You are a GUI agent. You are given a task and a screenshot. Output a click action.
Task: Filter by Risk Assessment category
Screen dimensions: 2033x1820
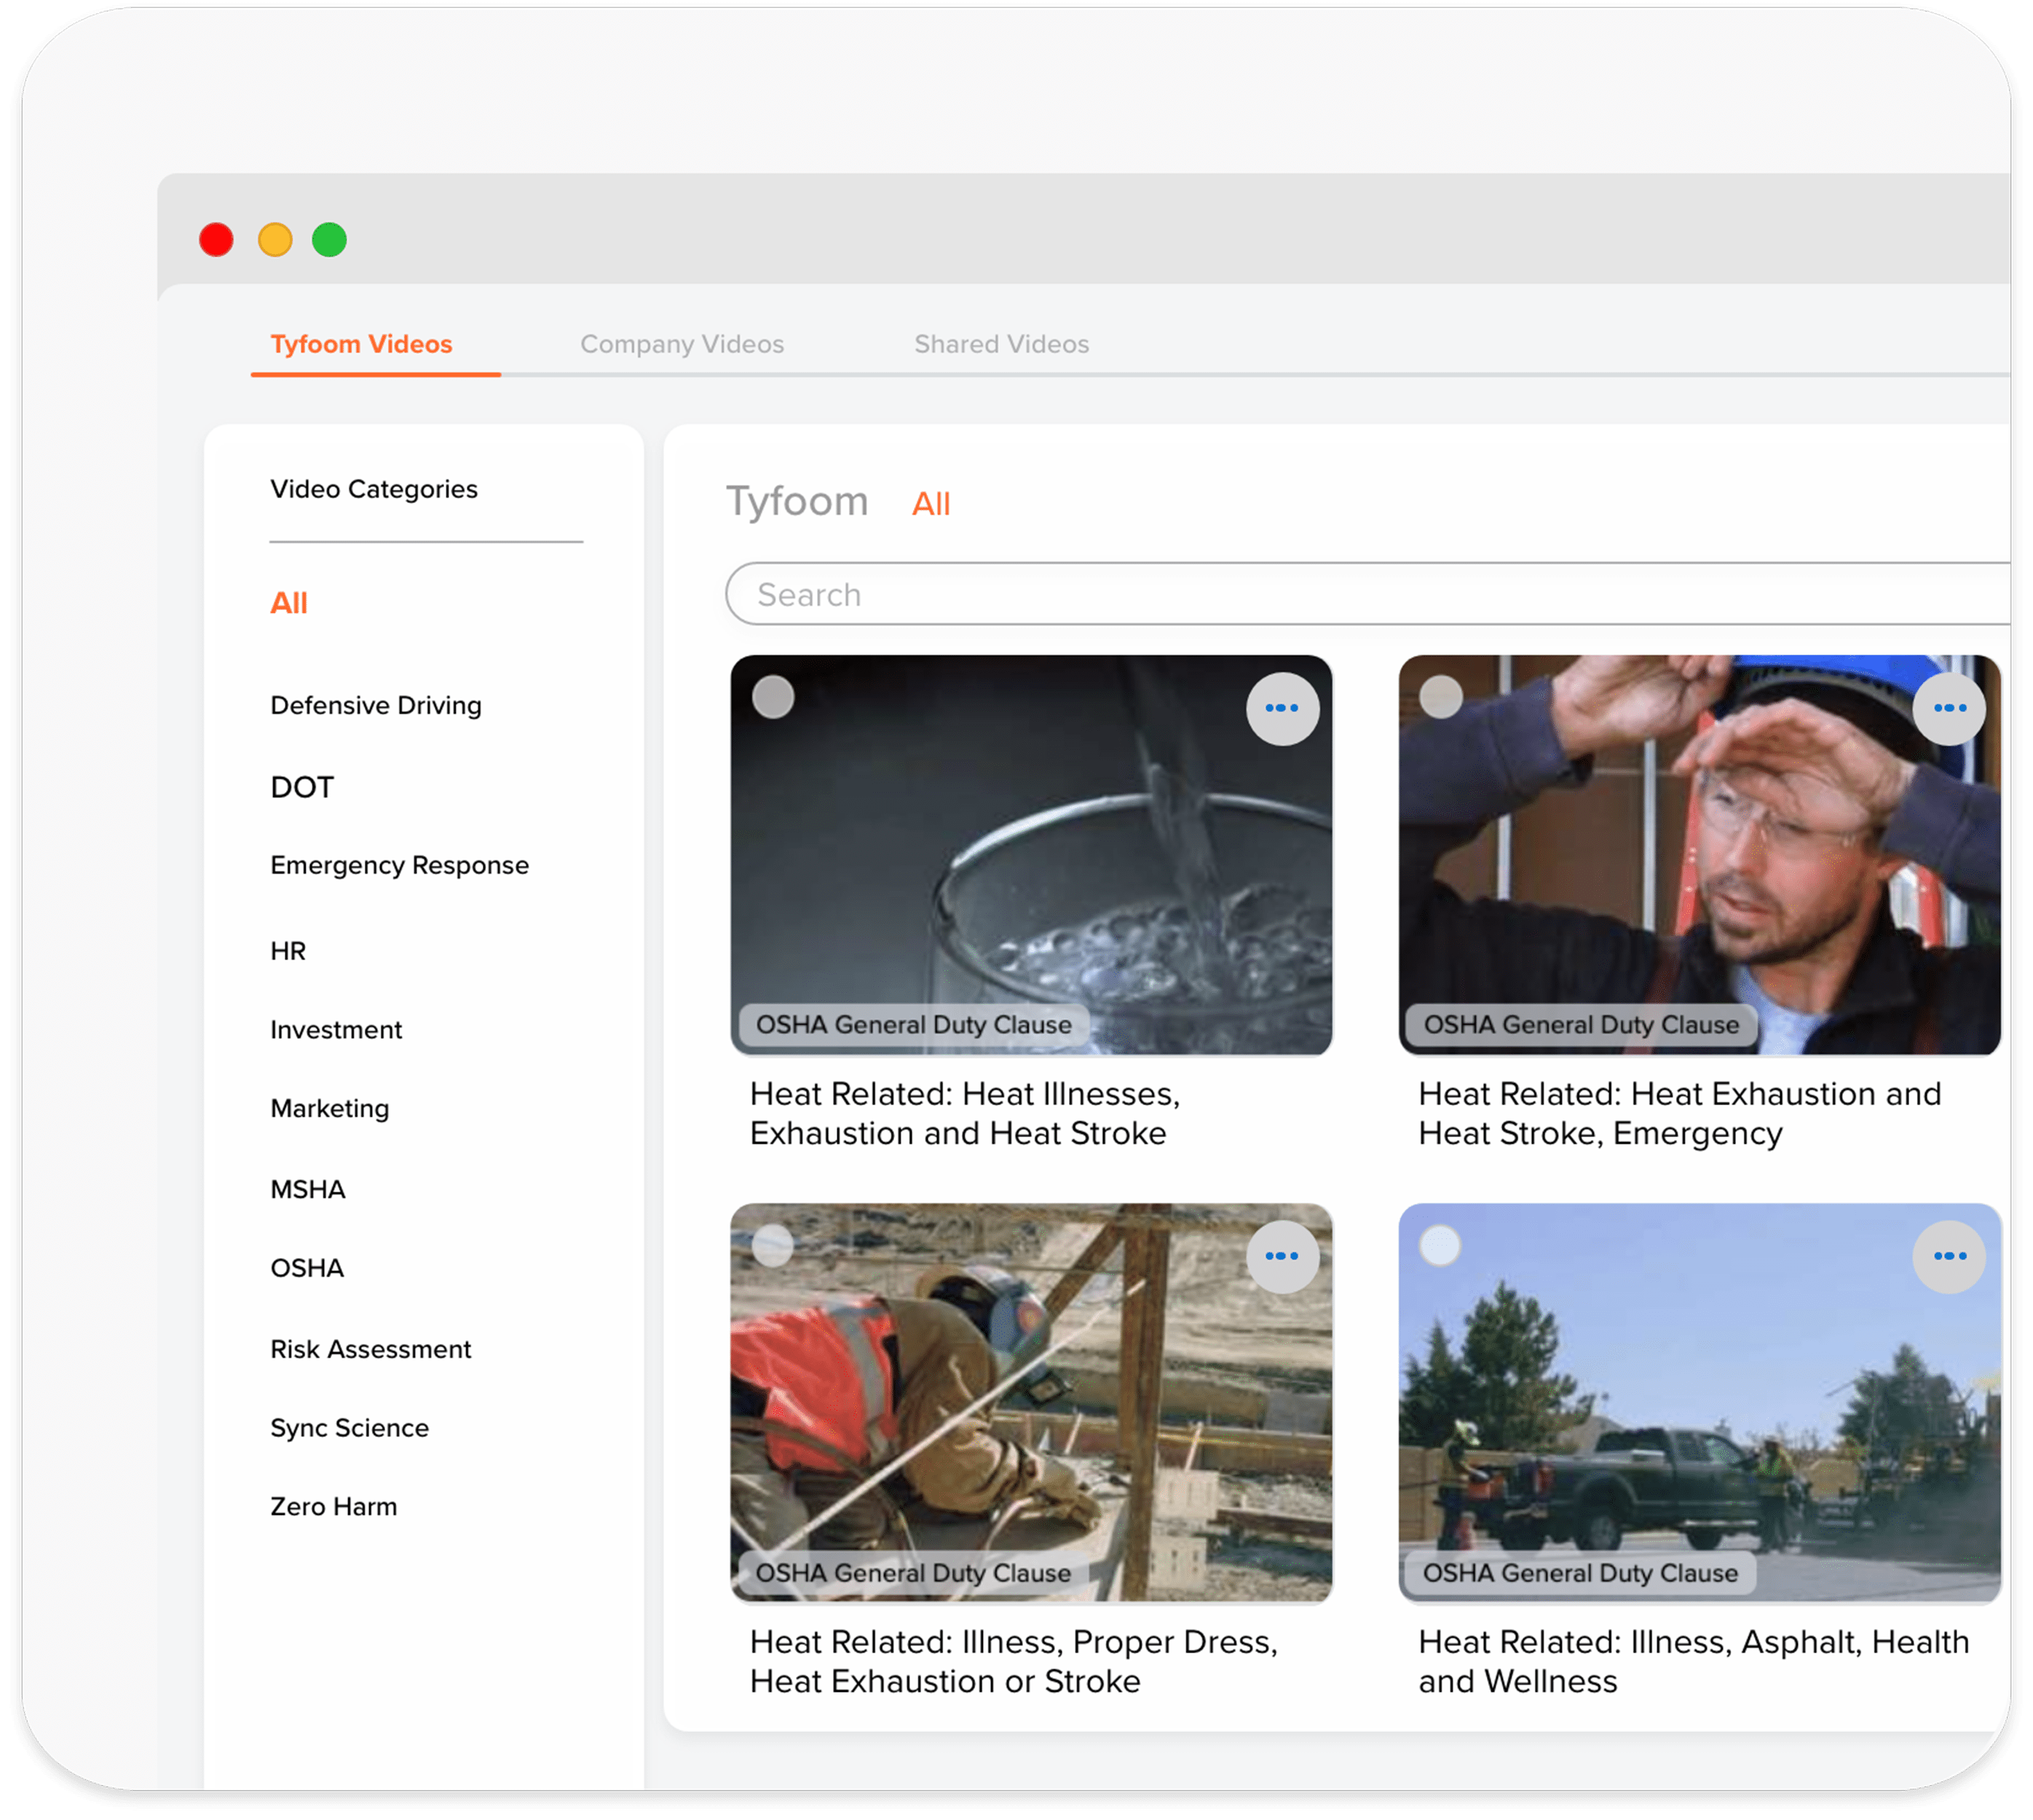point(371,1349)
